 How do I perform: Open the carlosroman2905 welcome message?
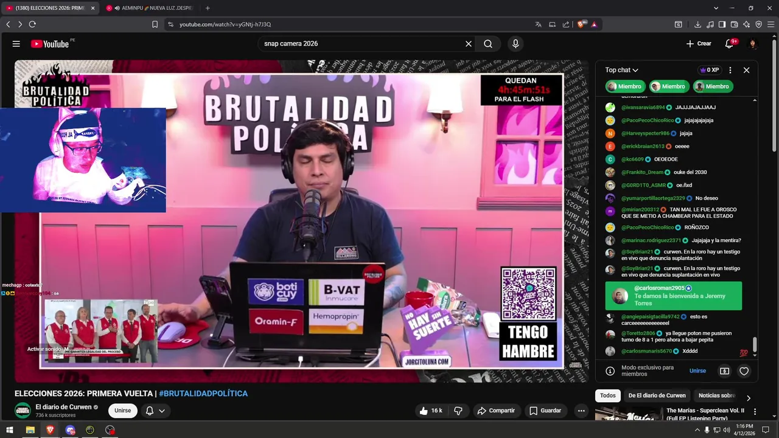click(674, 296)
